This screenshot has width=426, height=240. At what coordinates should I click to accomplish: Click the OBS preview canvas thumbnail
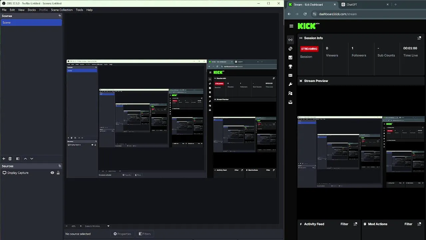tap(172, 119)
